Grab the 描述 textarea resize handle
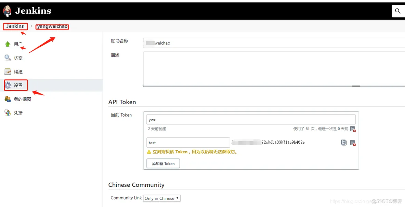The height and width of the screenshot is (207, 405). point(356,86)
